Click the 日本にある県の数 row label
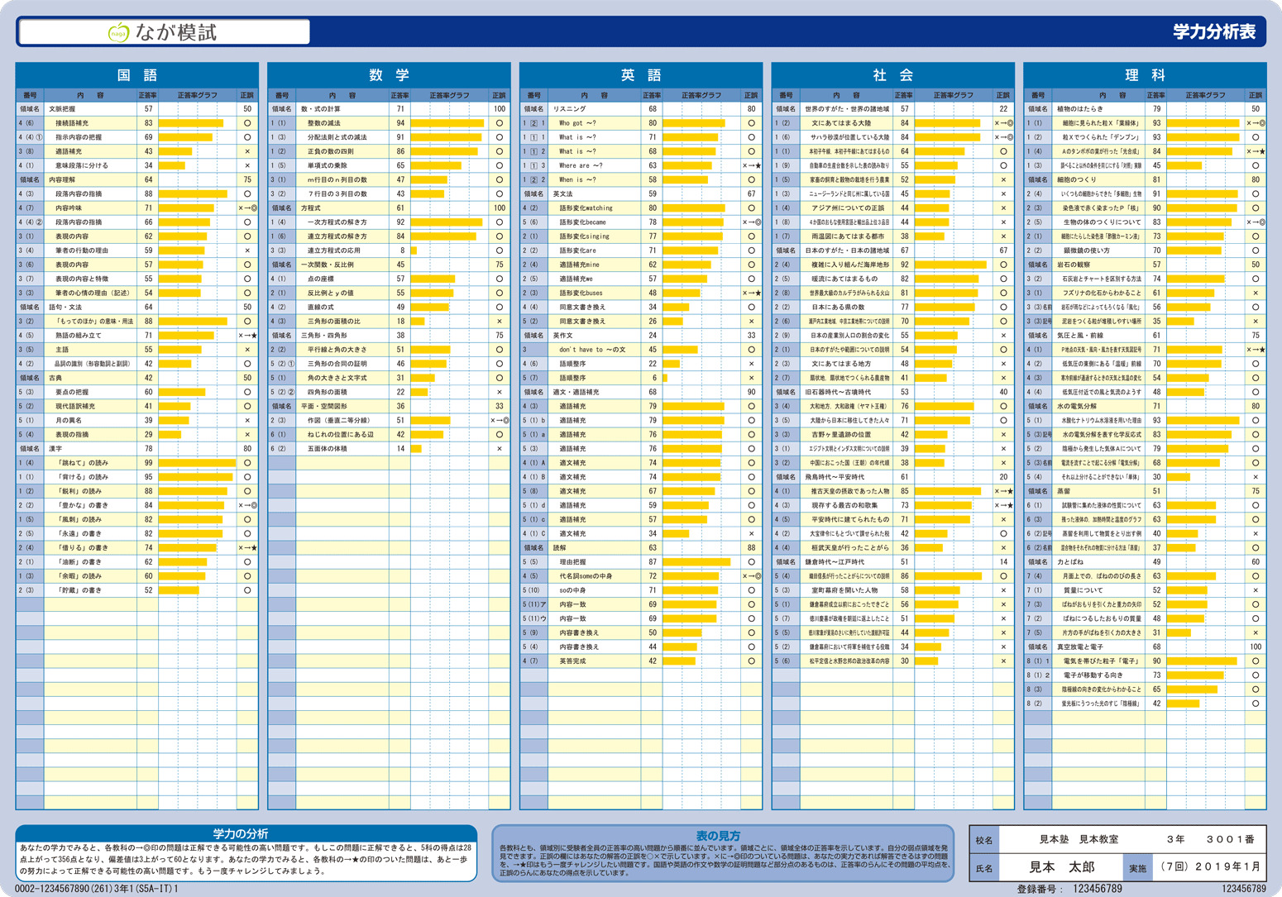The image size is (1282, 897). (x=838, y=308)
